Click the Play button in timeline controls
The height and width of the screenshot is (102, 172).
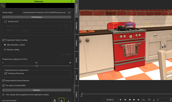[x=120, y=100]
